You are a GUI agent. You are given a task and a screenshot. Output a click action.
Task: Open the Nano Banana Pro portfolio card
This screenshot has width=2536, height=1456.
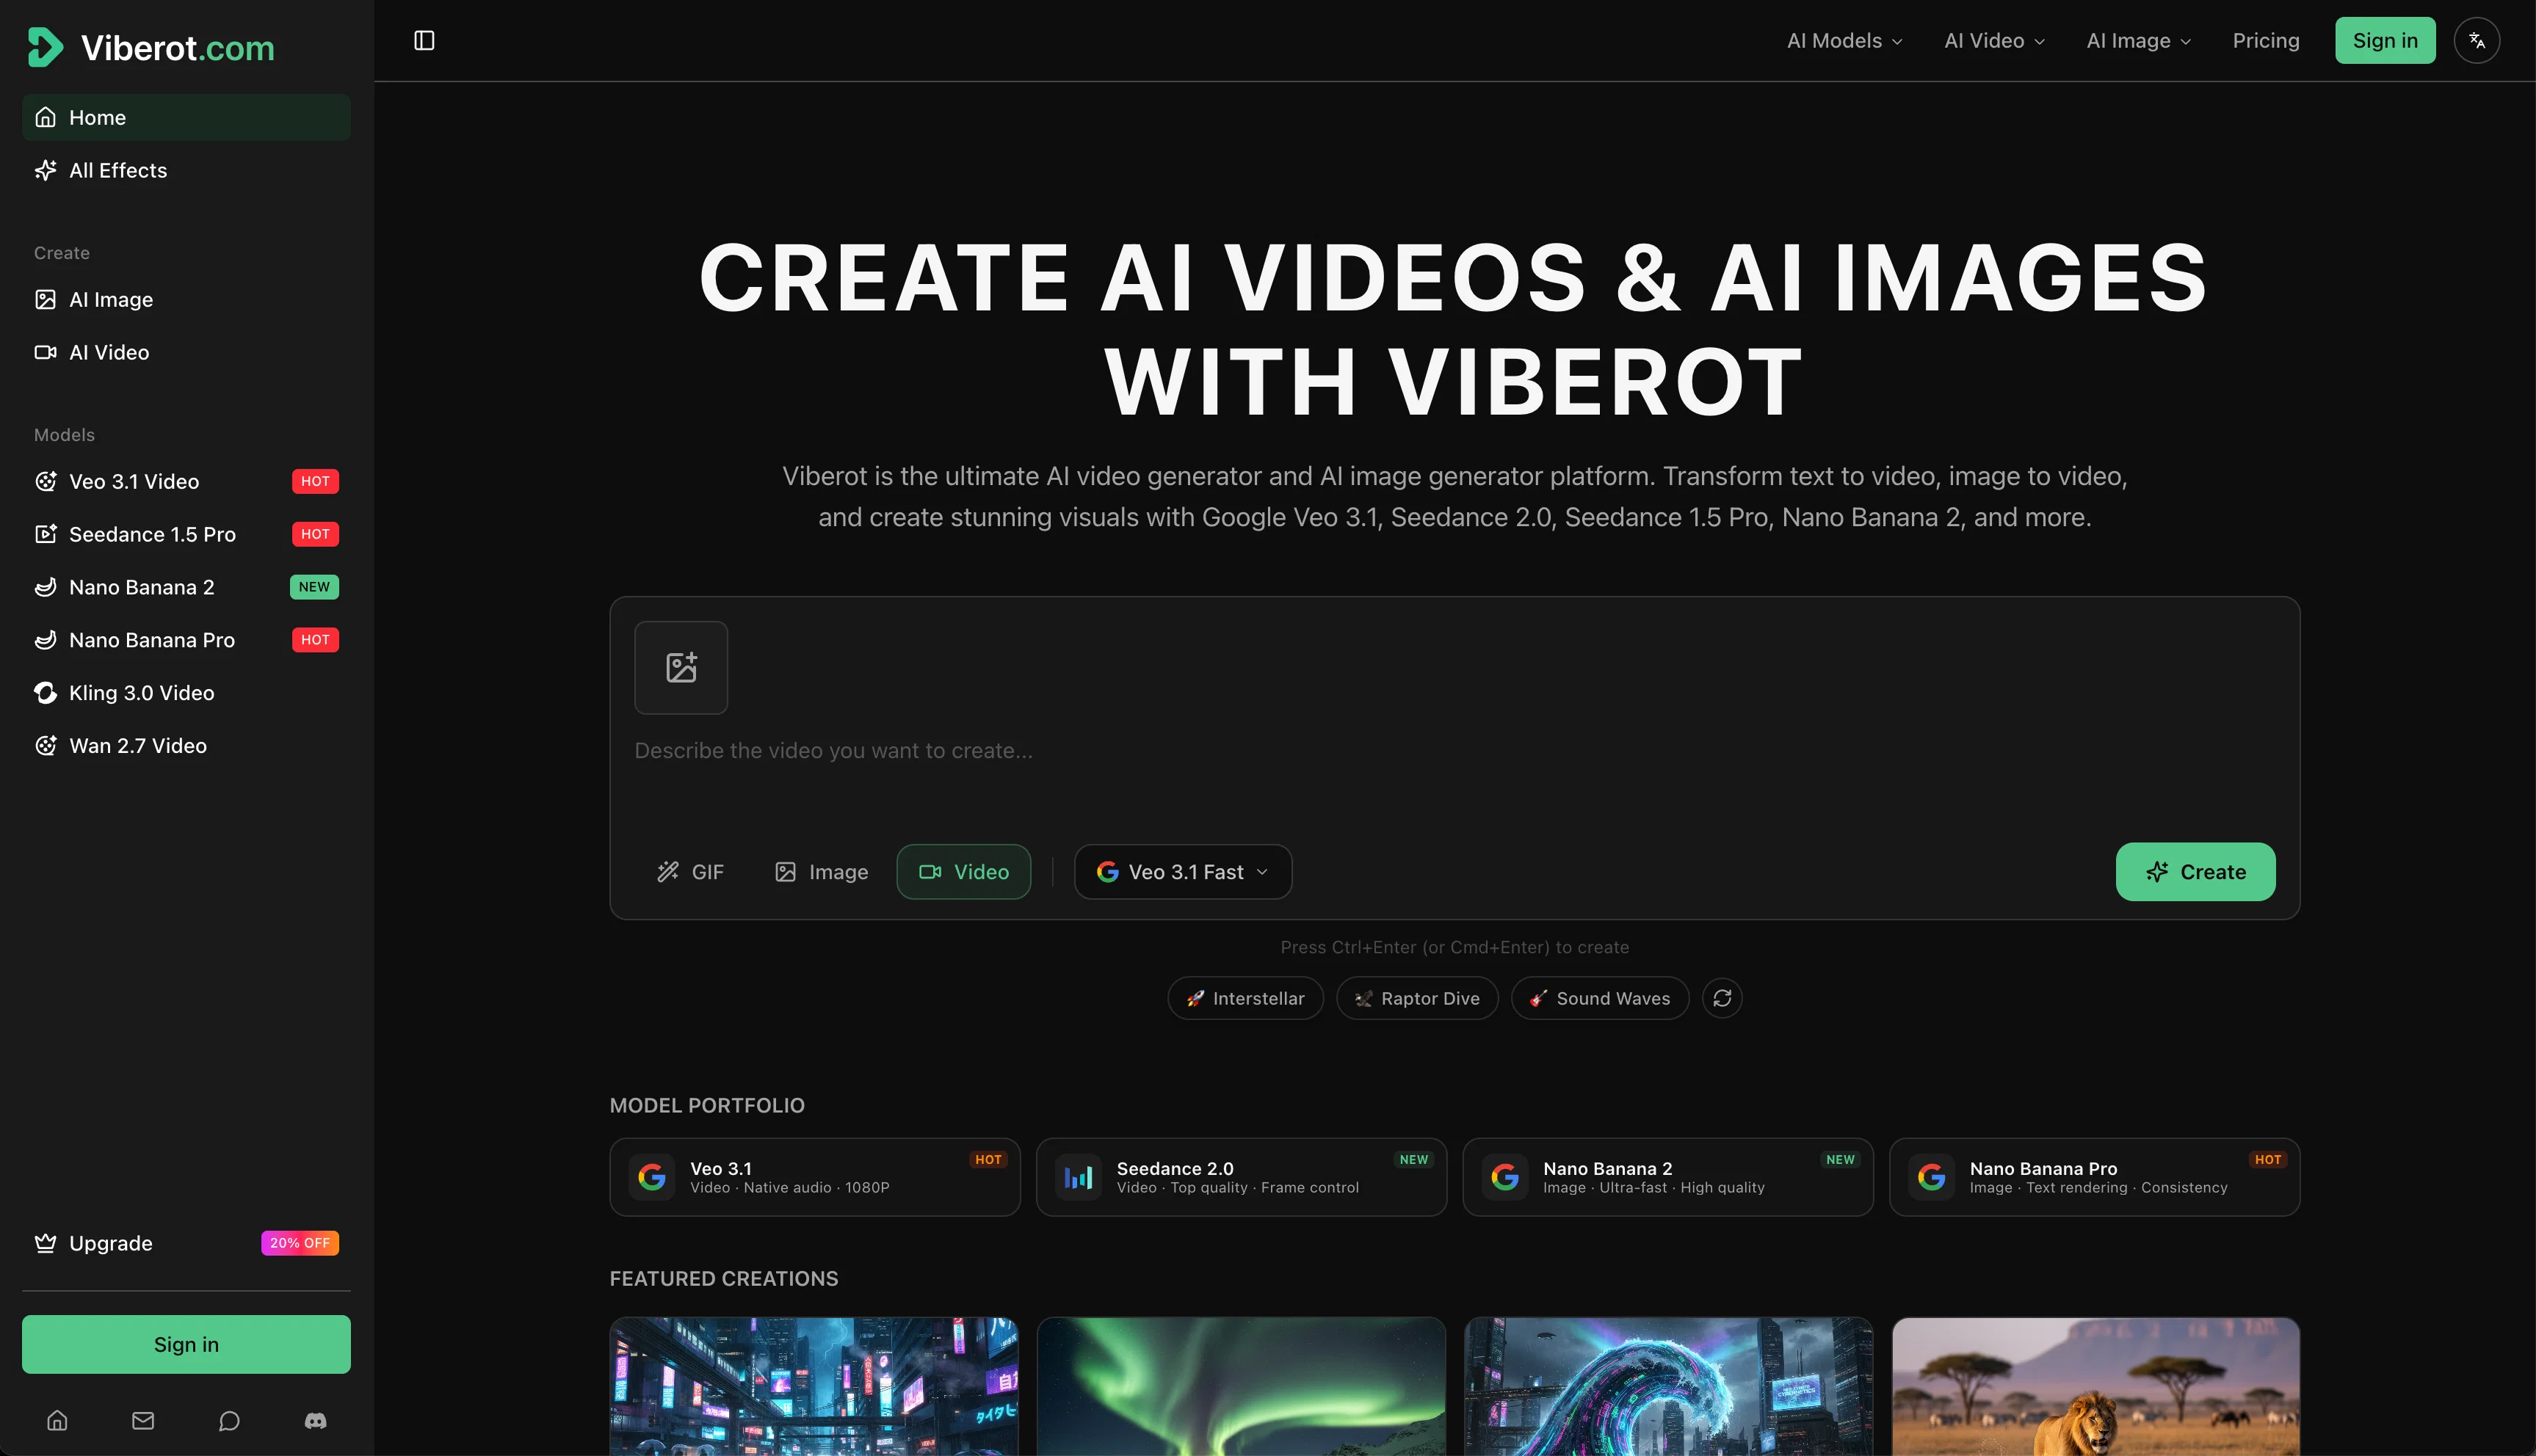click(x=2095, y=1177)
